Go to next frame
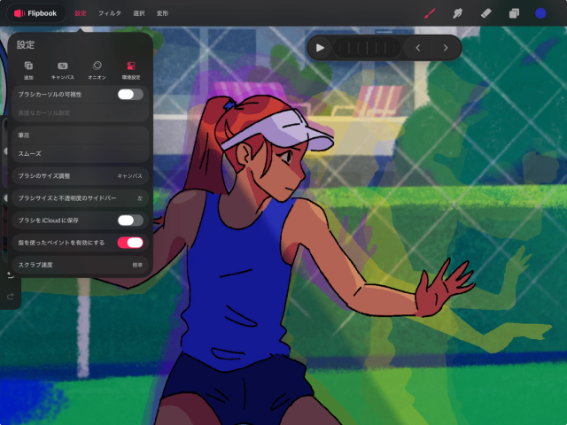This screenshot has width=567, height=425. [x=446, y=48]
